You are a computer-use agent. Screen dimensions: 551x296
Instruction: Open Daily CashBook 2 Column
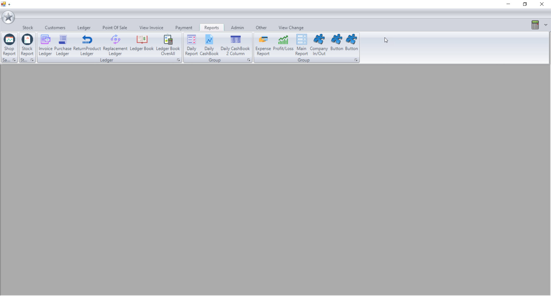[x=235, y=45]
